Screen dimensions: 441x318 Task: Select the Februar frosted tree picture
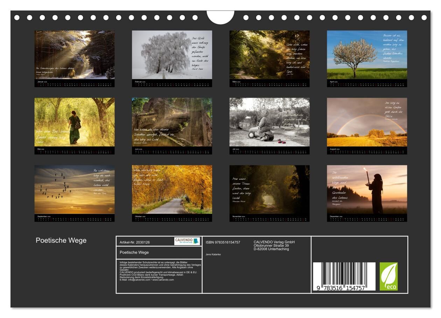pyautogui.click(x=172, y=55)
